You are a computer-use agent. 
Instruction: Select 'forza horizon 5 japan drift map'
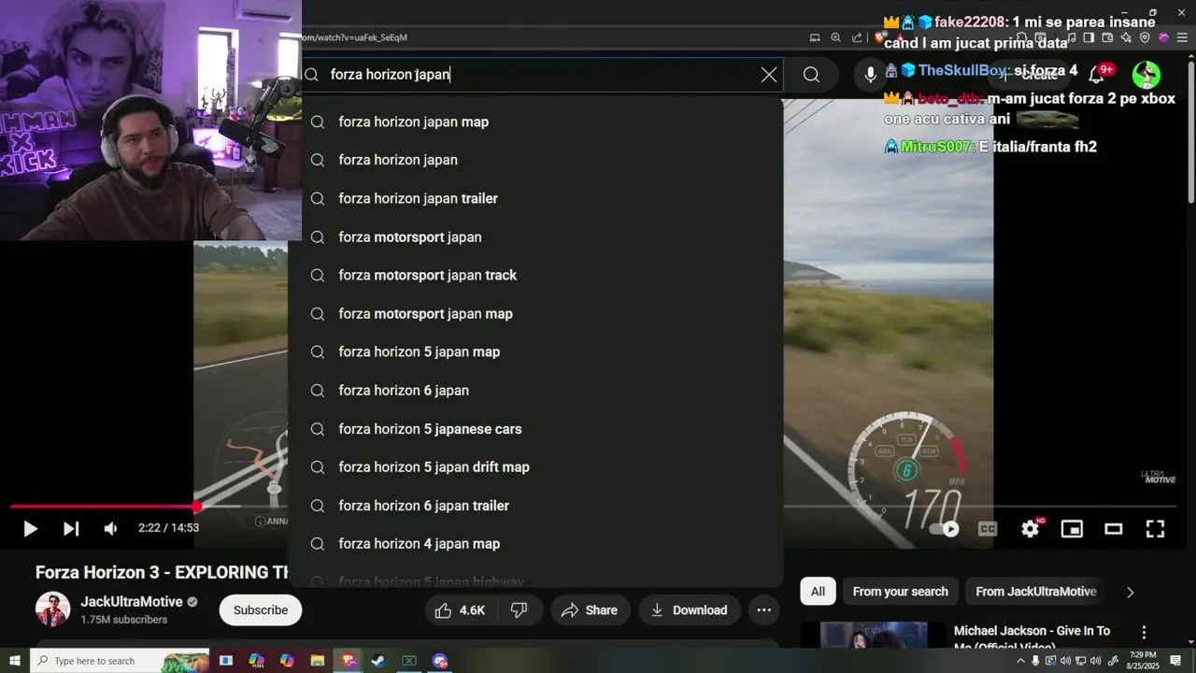pos(536,466)
